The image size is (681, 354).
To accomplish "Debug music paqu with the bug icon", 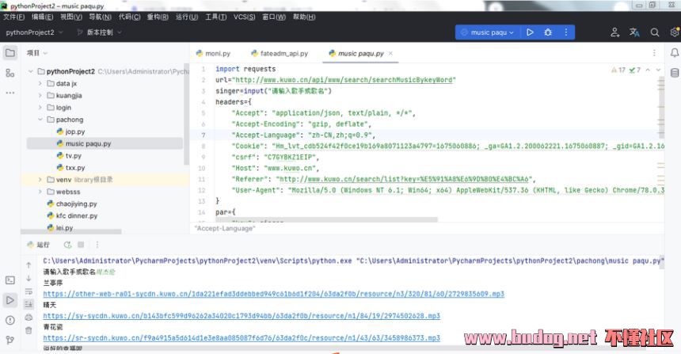I will pos(548,32).
